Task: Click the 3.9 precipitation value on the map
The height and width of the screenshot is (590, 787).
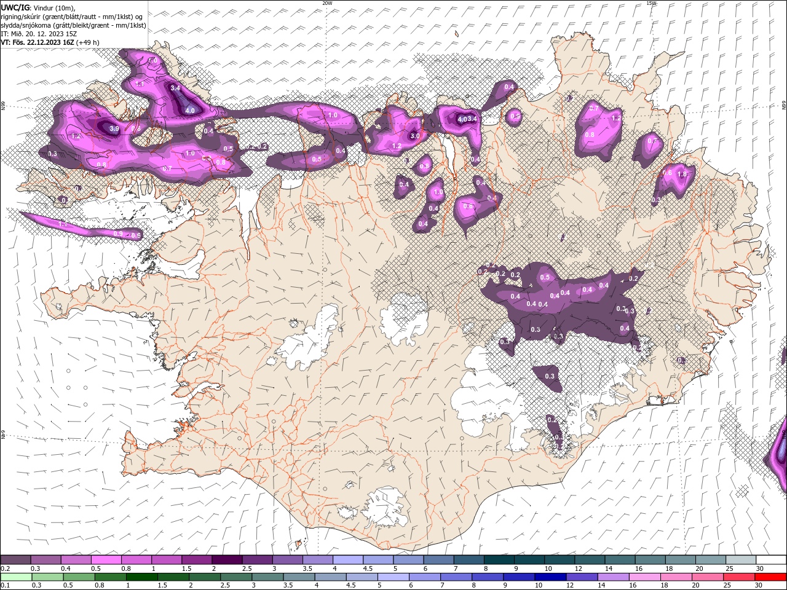Action: 114,128
